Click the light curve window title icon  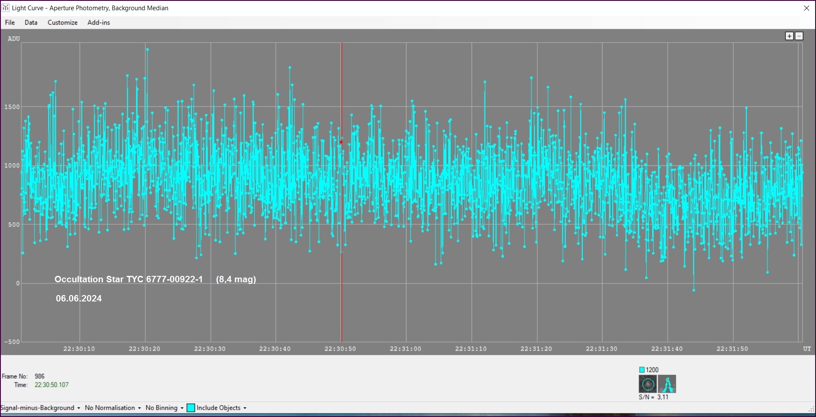[x=6, y=8]
